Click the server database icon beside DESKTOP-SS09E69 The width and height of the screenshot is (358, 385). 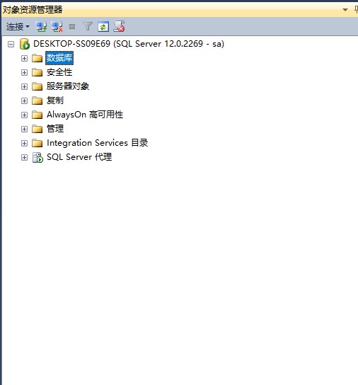25,44
